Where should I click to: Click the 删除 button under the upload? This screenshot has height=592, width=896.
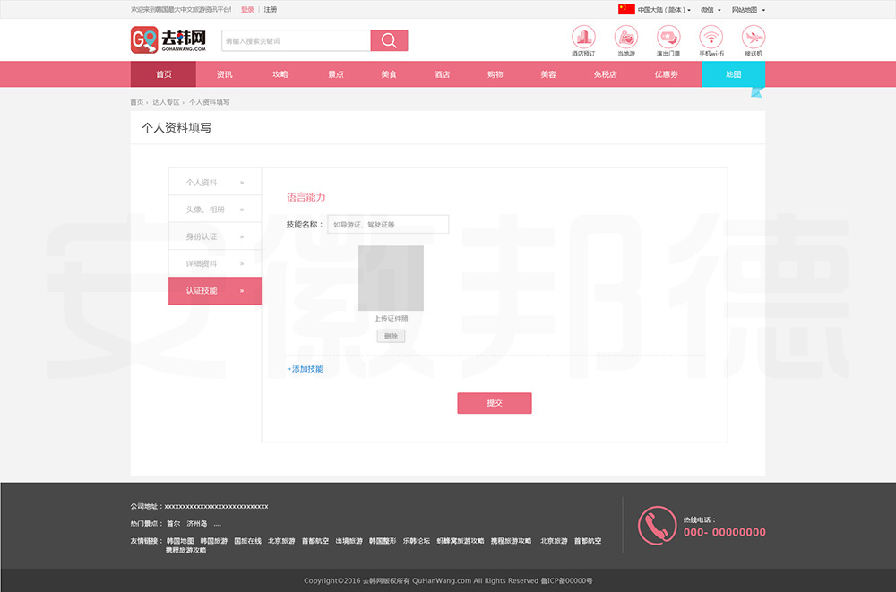pos(391,336)
